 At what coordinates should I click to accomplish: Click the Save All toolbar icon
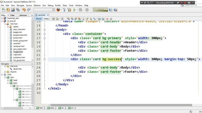click(18, 10)
